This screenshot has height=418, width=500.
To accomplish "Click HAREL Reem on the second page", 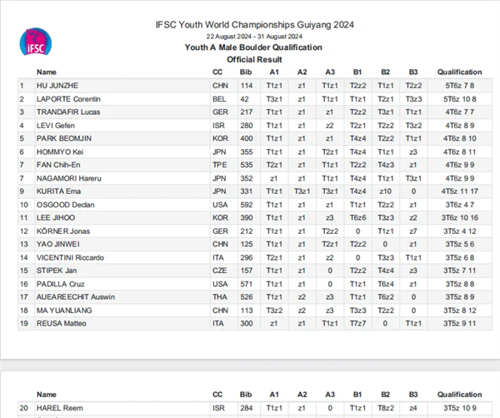I will [60, 408].
